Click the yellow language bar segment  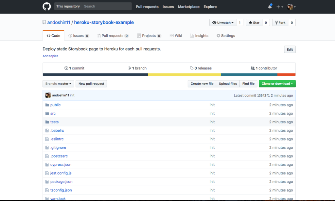[185, 75]
